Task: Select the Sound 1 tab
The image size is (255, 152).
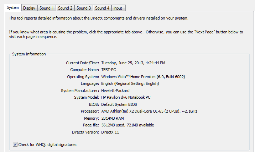Action: (47, 8)
